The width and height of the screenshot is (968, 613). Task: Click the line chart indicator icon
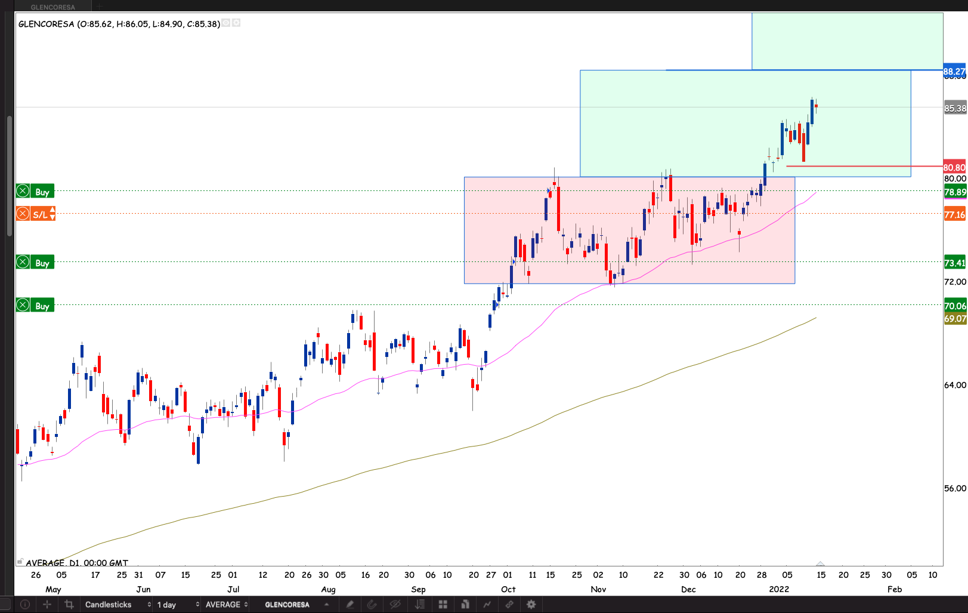(x=487, y=605)
